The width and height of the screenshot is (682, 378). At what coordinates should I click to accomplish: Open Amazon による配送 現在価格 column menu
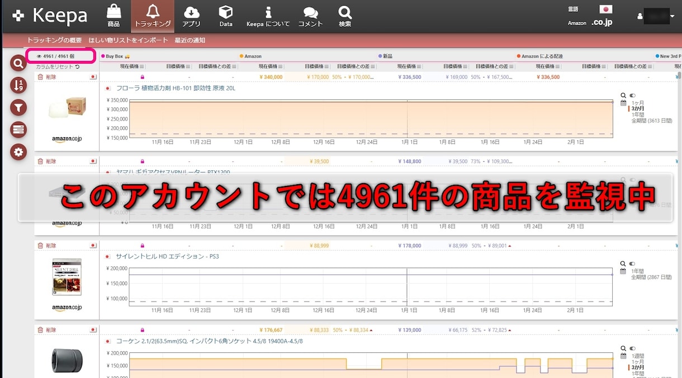point(558,66)
